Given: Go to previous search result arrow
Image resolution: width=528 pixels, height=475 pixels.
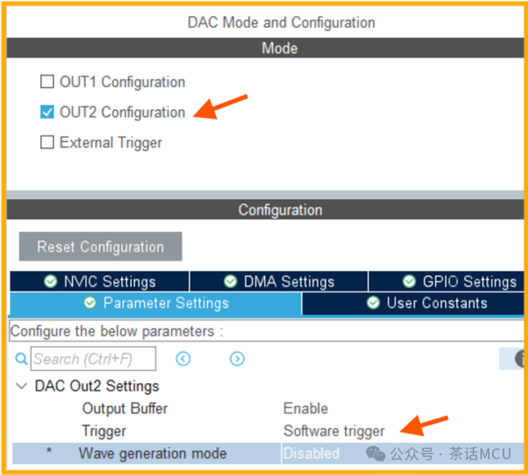Looking at the screenshot, I should pyautogui.click(x=183, y=359).
